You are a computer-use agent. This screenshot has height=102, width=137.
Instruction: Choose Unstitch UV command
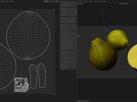(x=68, y=44)
